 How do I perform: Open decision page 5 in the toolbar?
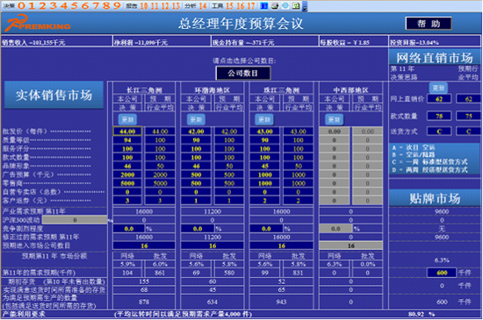(75, 5)
